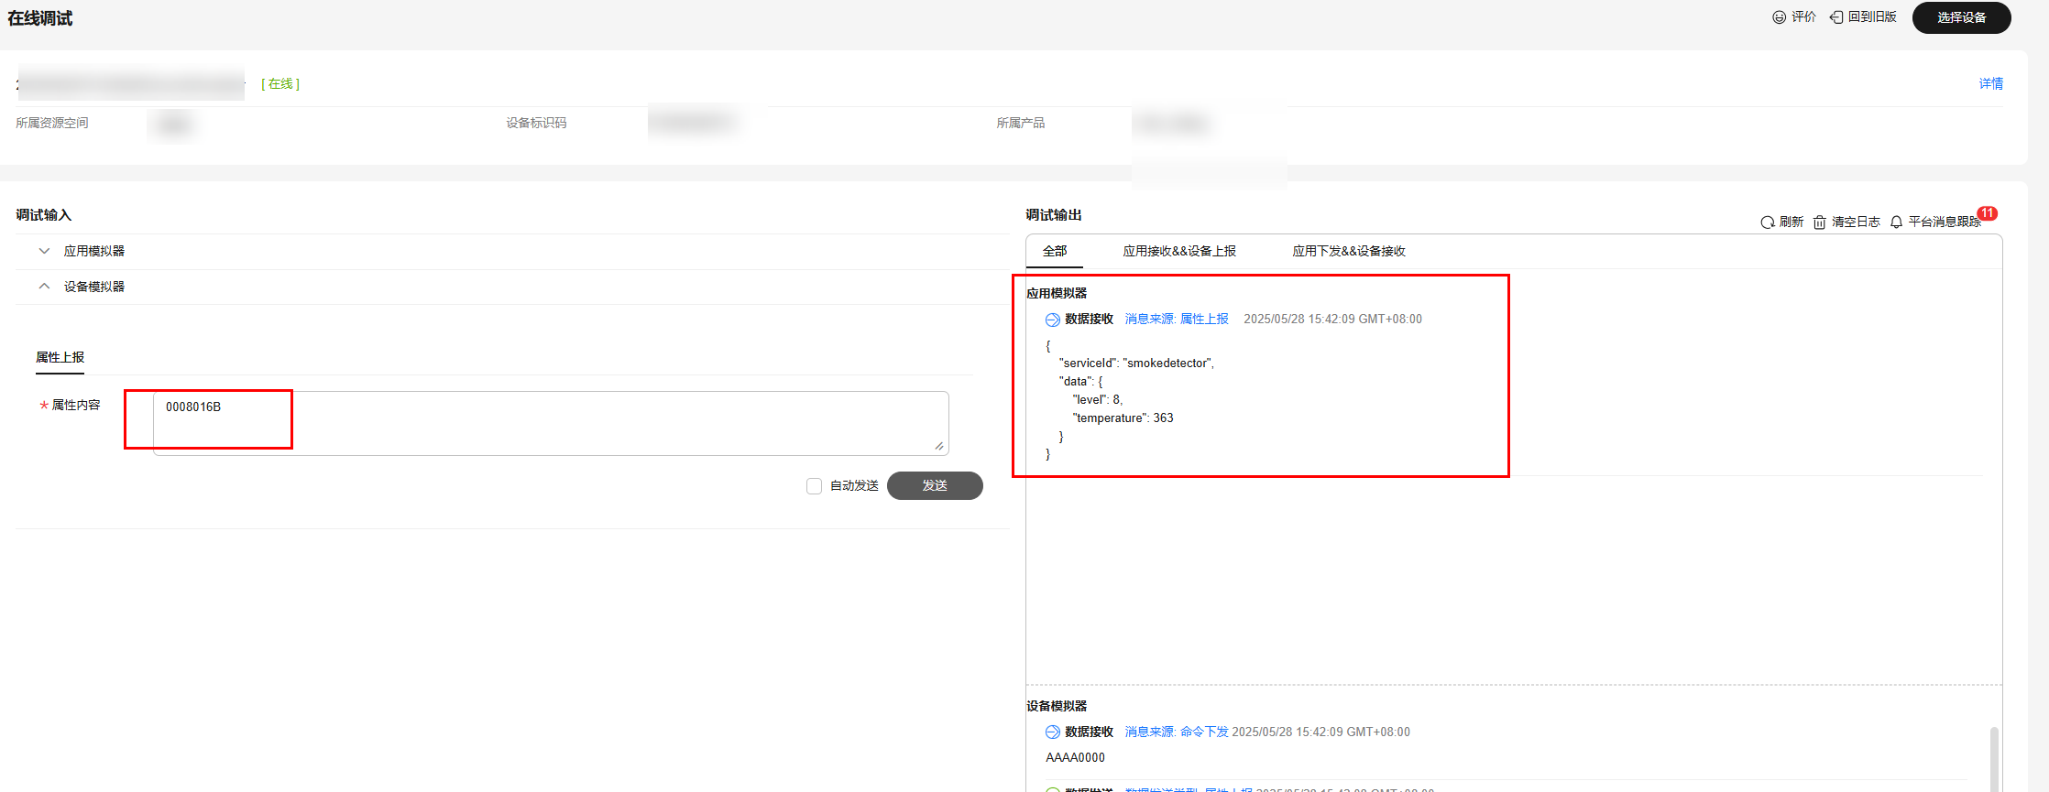Click the [在线] status label
Viewport: 2049px width, 792px height.
coord(280,84)
